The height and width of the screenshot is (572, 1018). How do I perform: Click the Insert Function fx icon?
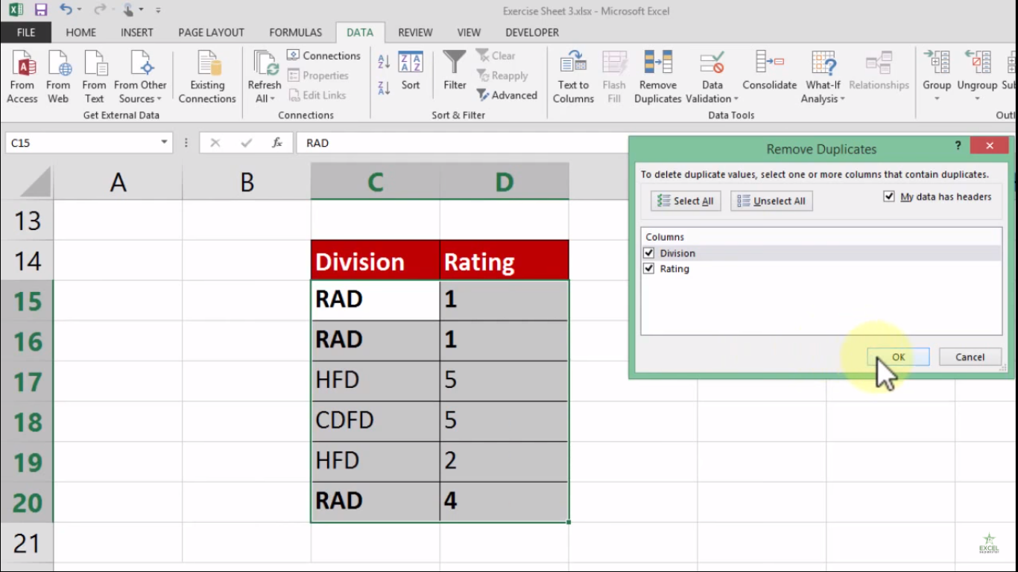pos(277,143)
